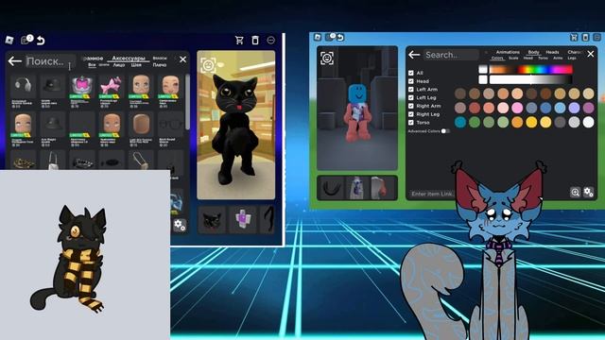Pick the lavender purple color swatch
Screen dimensions: 605x340
point(574,108)
